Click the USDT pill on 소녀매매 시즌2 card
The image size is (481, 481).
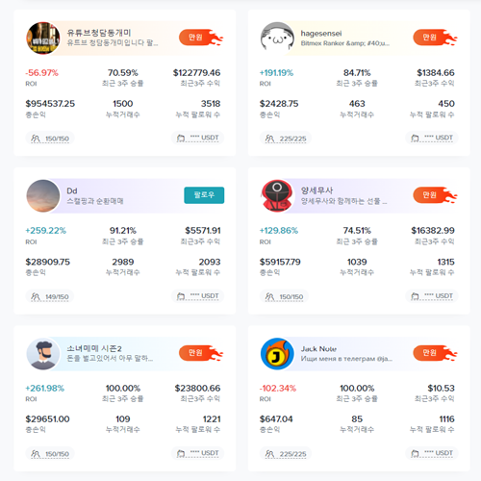(197, 453)
